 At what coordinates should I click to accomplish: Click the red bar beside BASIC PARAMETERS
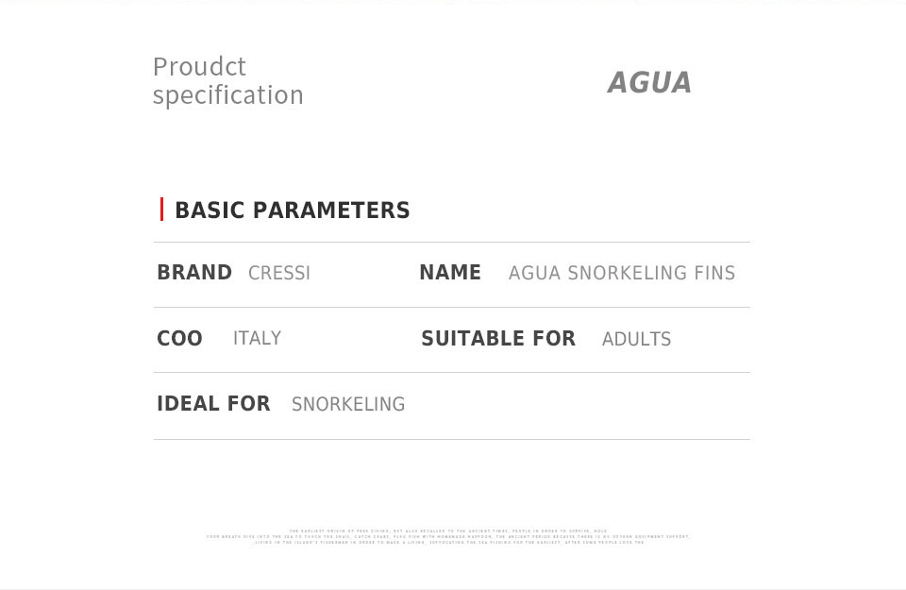coord(161,210)
